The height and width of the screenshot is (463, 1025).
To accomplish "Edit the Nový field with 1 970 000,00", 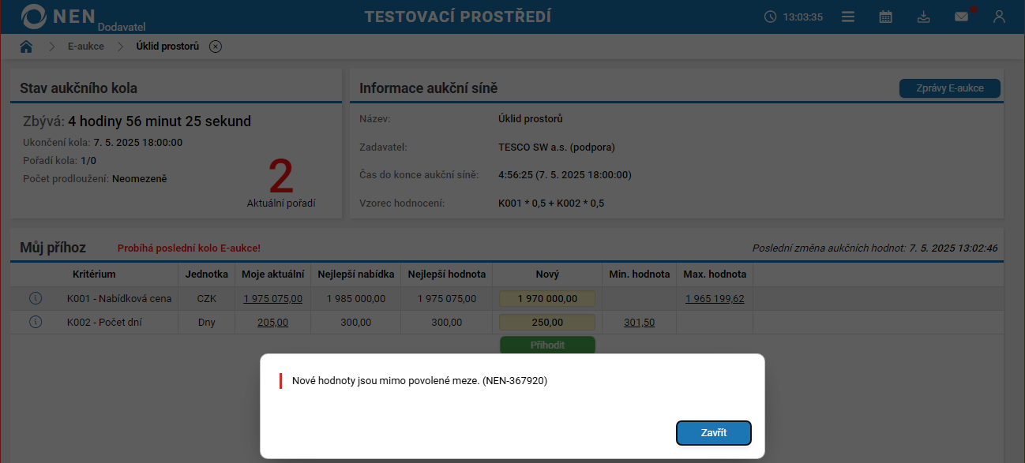I will click(547, 299).
